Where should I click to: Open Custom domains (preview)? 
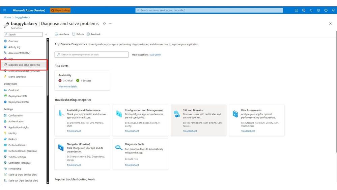23,151
